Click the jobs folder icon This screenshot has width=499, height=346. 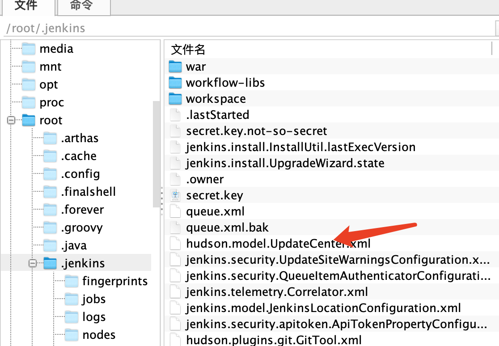pos(71,299)
